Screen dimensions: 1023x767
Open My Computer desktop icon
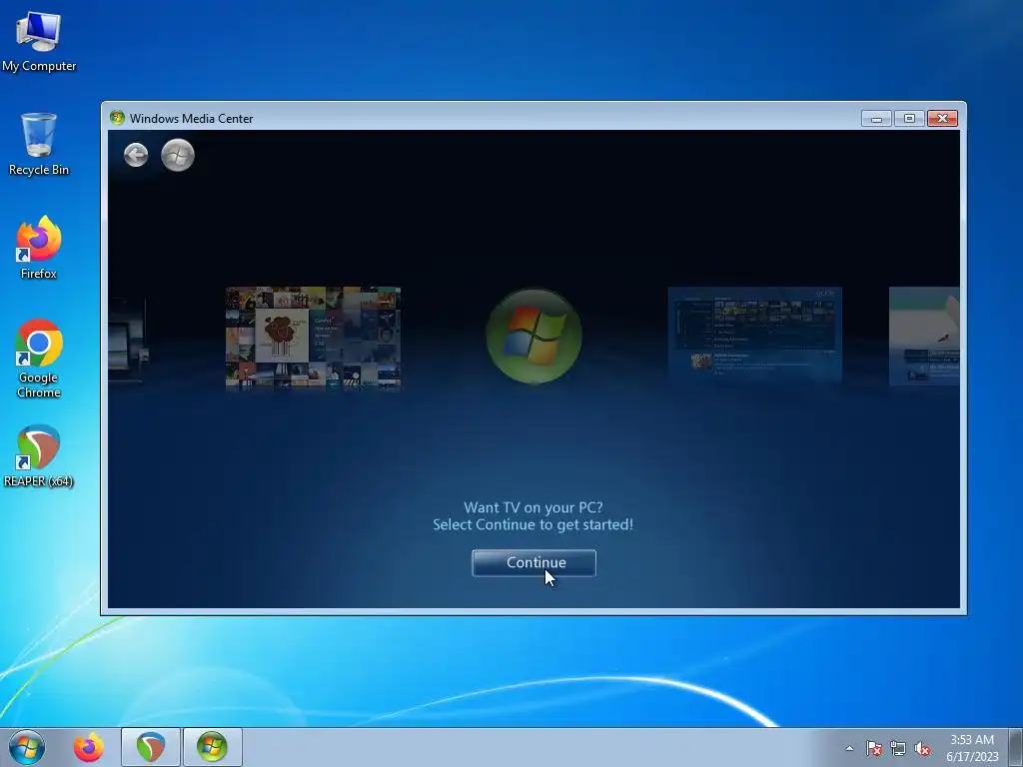coord(39,41)
